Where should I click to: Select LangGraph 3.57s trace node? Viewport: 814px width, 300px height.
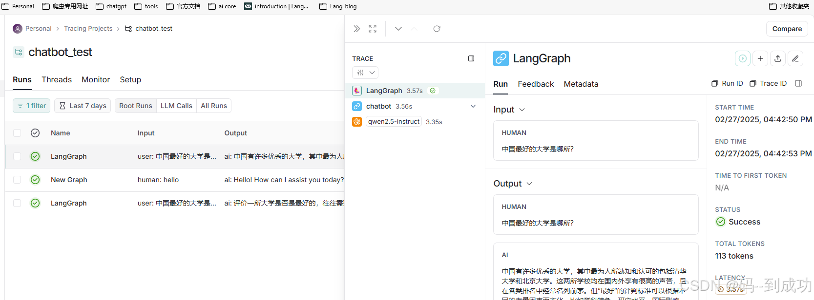click(415, 91)
